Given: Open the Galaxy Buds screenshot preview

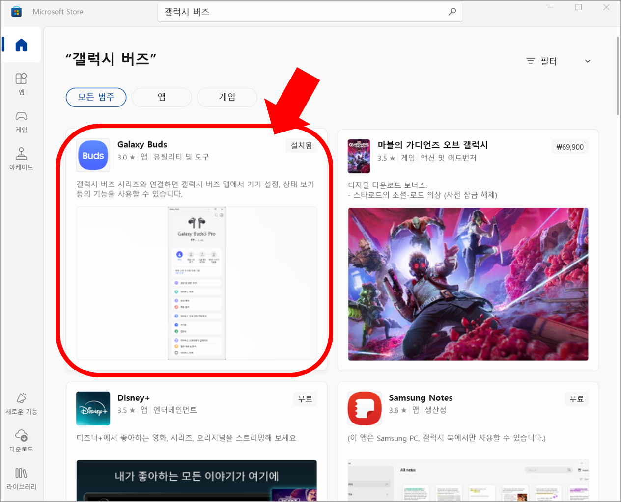Looking at the screenshot, I should pyautogui.click(x=197, y=283).
